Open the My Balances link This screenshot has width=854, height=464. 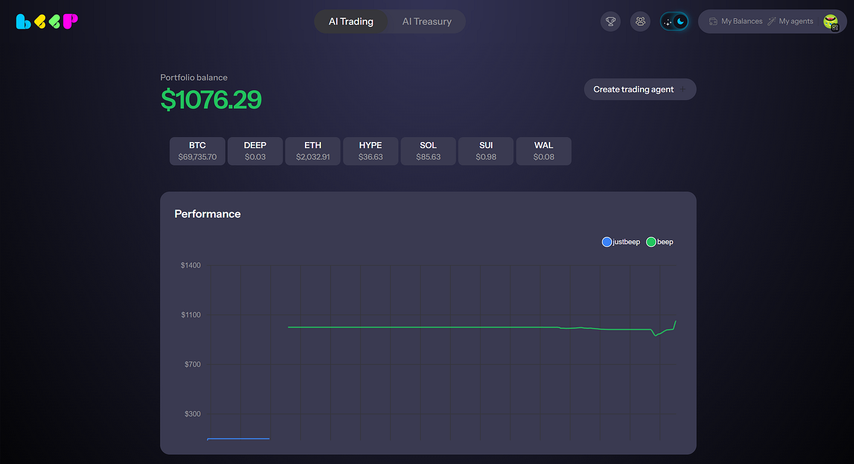point(741,21)
